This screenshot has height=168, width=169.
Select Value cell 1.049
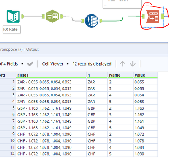[x=145, y=128]
